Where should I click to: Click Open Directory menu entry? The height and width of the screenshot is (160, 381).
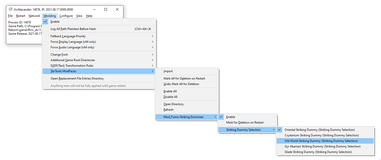coord(174,104)
